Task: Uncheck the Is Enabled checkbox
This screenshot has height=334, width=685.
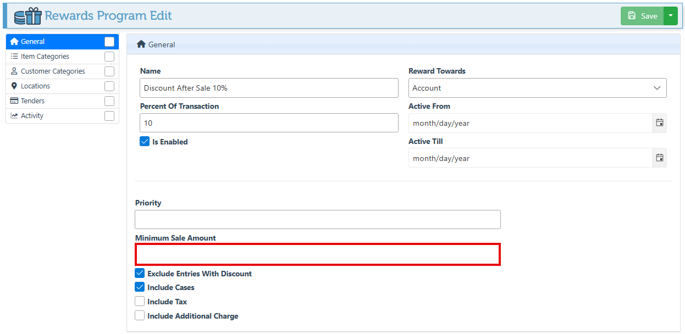Action: pyautogui.click(x=145, y=142)
